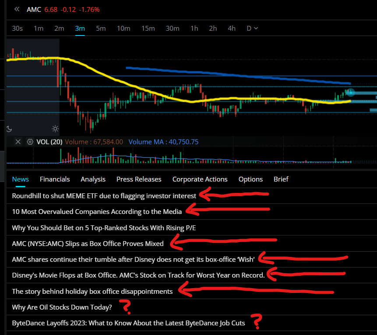Select the 2h chart interval
377x335 pixels.
pos(213,29)
